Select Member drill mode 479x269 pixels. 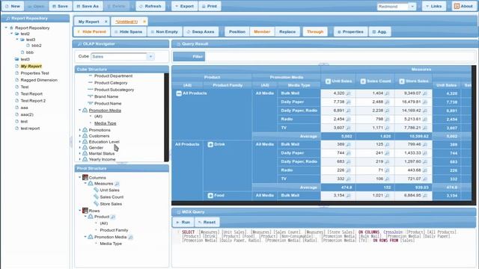[262, 31]
